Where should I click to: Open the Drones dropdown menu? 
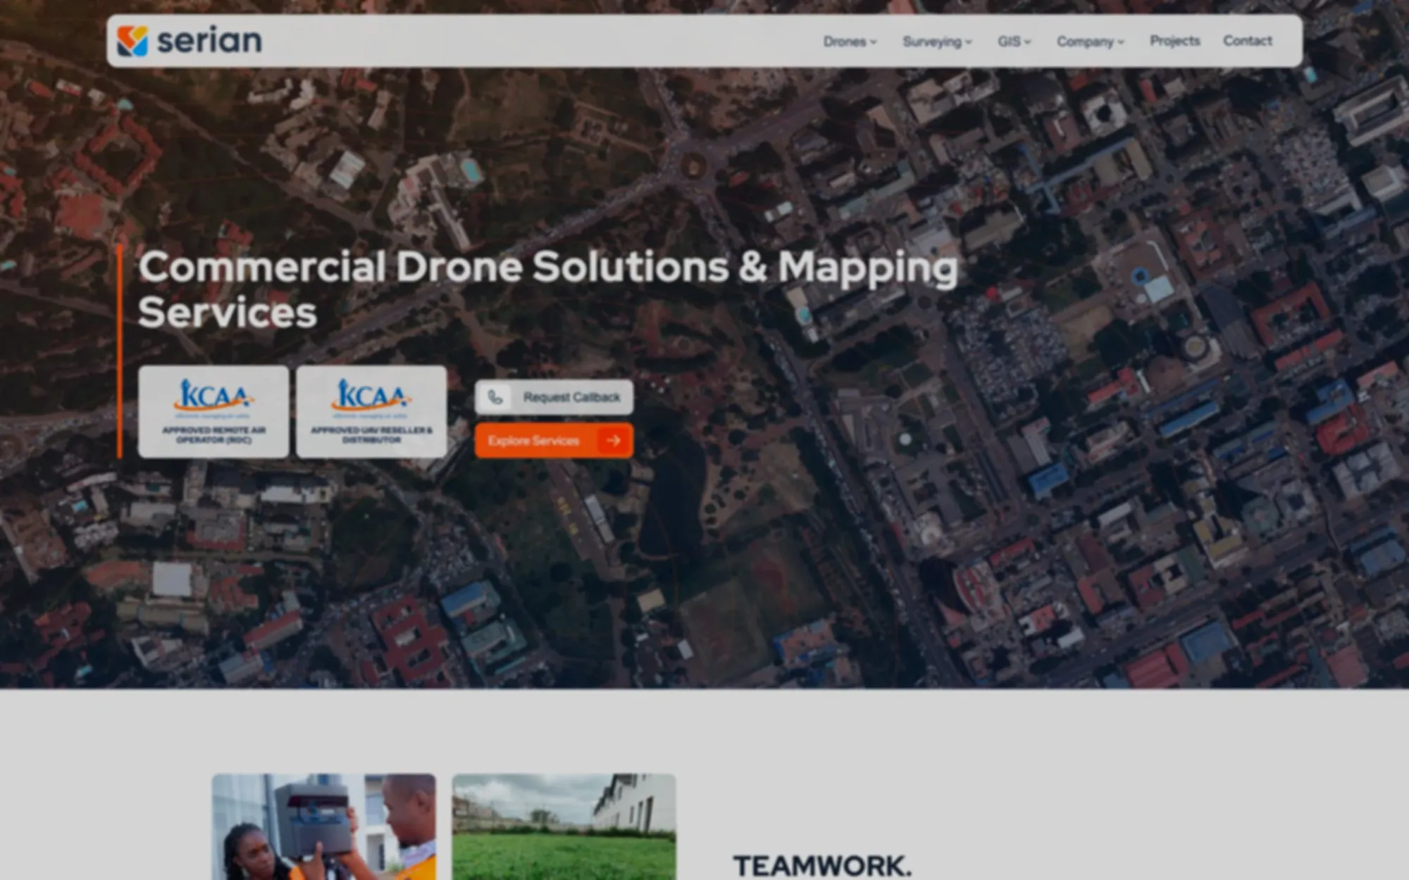[850, 42]
